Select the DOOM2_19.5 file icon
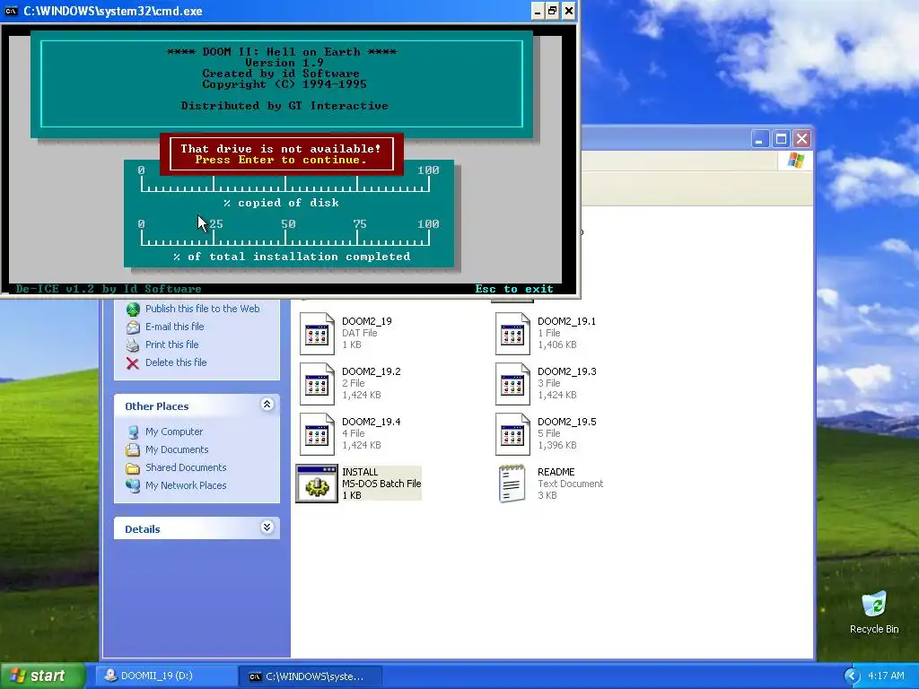The height and width of the screenshot is (689, 919). (x=512, y=434)
